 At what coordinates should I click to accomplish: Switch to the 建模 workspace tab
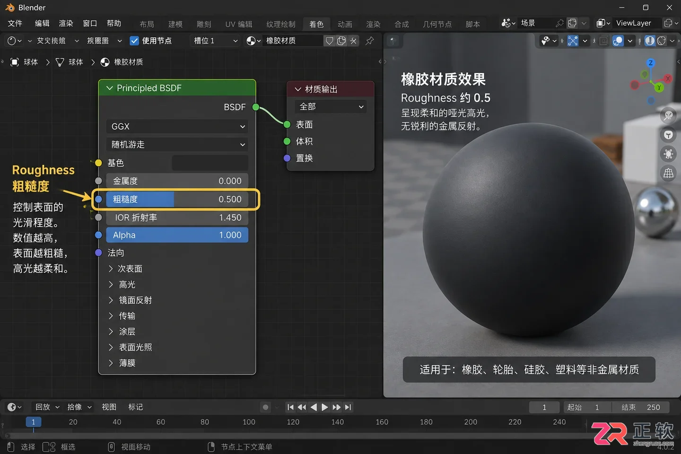coord(175,24)
